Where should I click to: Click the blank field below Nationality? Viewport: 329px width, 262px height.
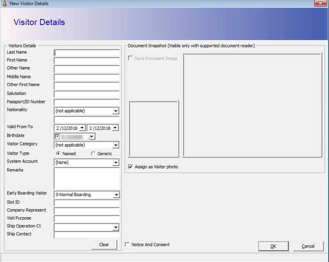[x=87, y=119]
